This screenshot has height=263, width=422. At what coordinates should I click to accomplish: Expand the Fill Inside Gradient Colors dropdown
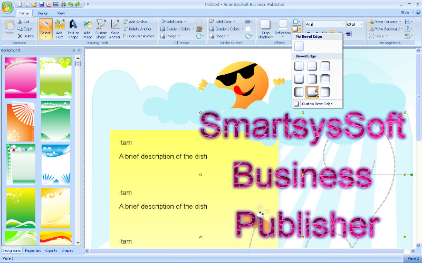coord(193,29)
